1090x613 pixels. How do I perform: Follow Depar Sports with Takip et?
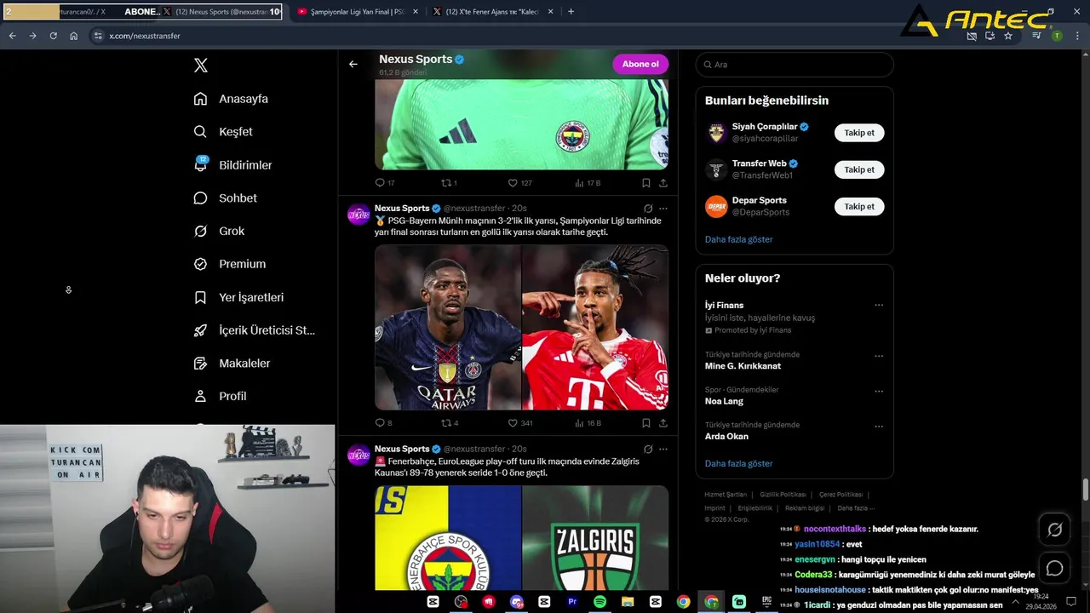pyautogui.click(x=859, y=206)
